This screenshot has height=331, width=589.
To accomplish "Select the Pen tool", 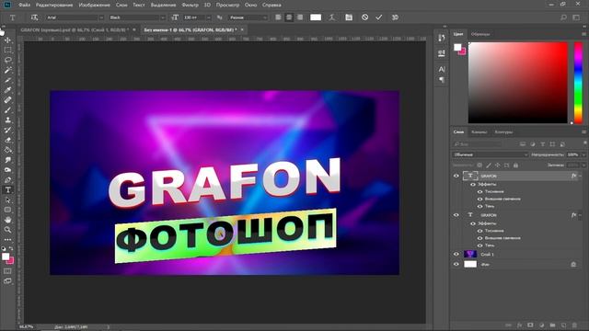I will (7, 180).
